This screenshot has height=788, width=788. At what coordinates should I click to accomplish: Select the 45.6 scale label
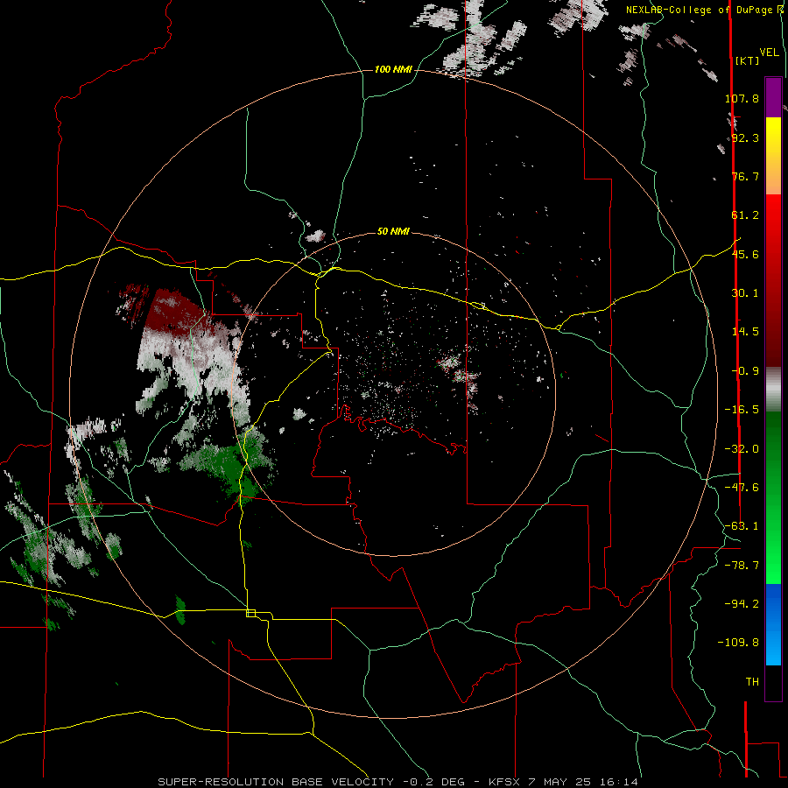tap(745, 254)
